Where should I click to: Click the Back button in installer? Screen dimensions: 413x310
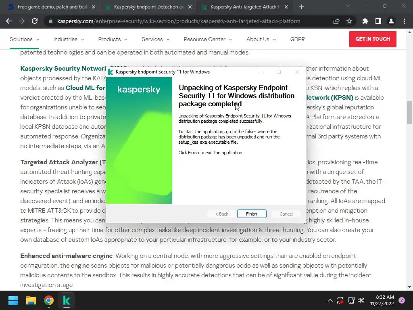point(221,214)
